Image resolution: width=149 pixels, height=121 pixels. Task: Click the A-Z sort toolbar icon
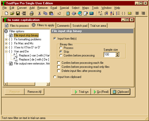[x=112, y=13]
